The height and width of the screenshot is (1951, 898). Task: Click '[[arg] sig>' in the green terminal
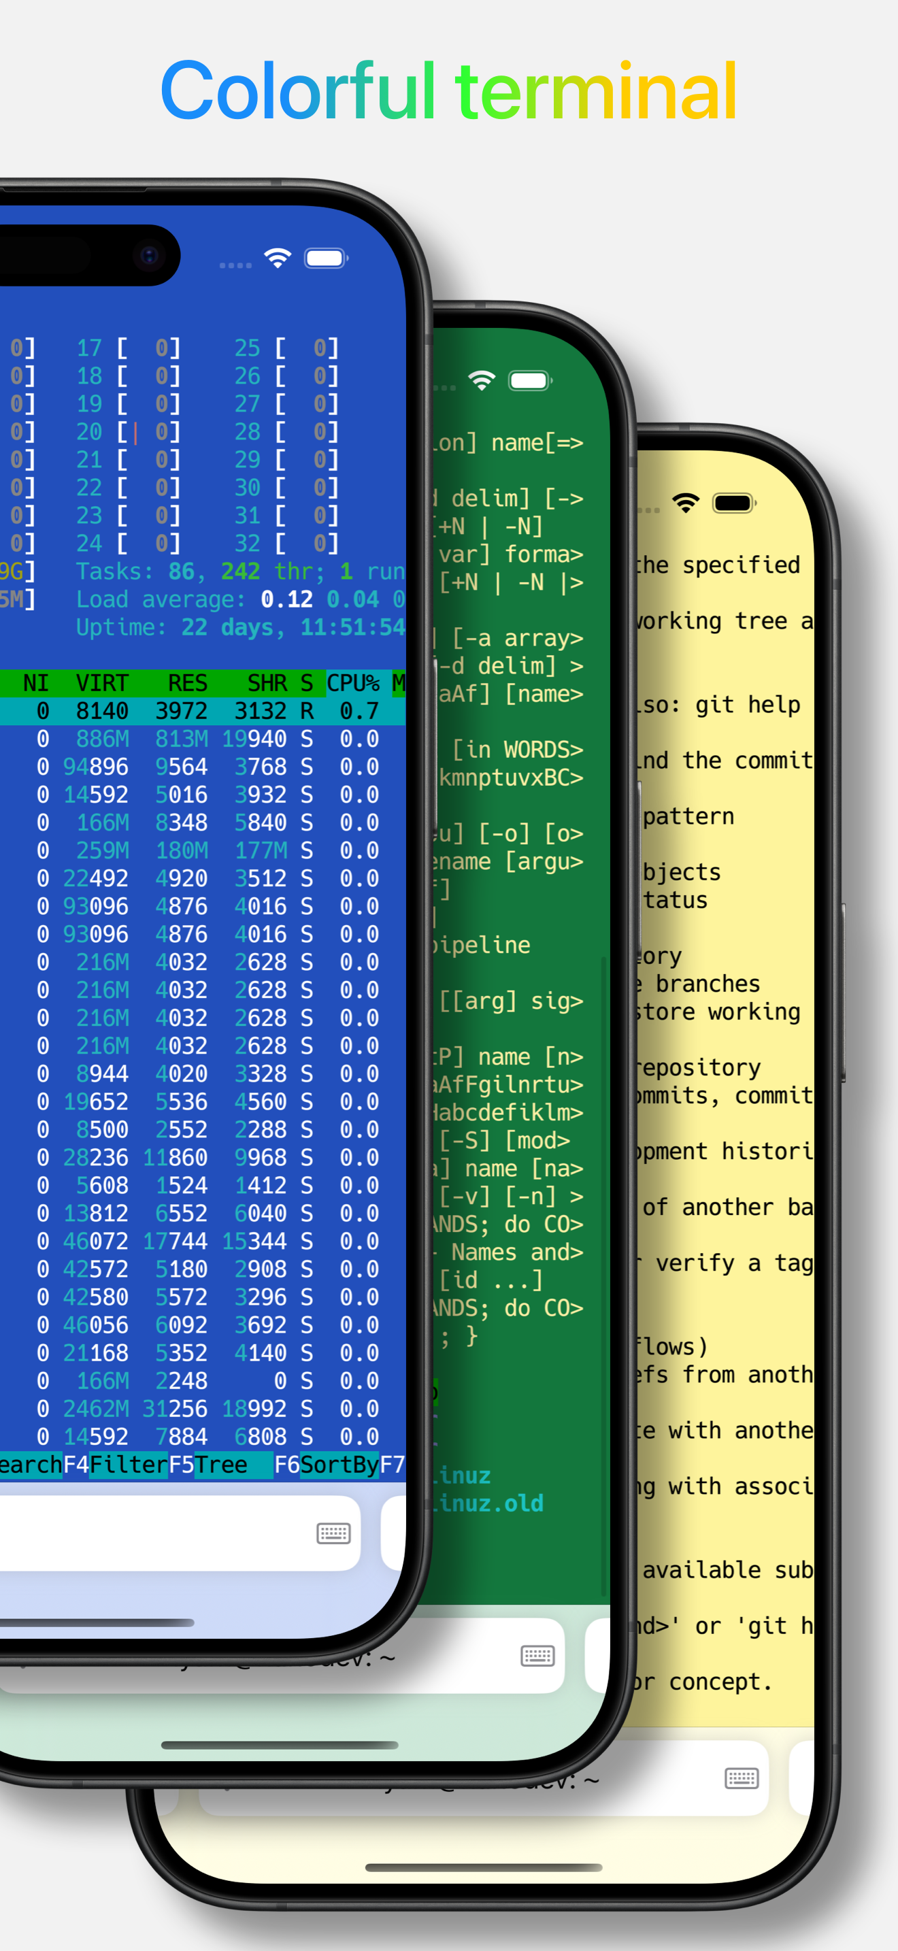(511, 1001)
